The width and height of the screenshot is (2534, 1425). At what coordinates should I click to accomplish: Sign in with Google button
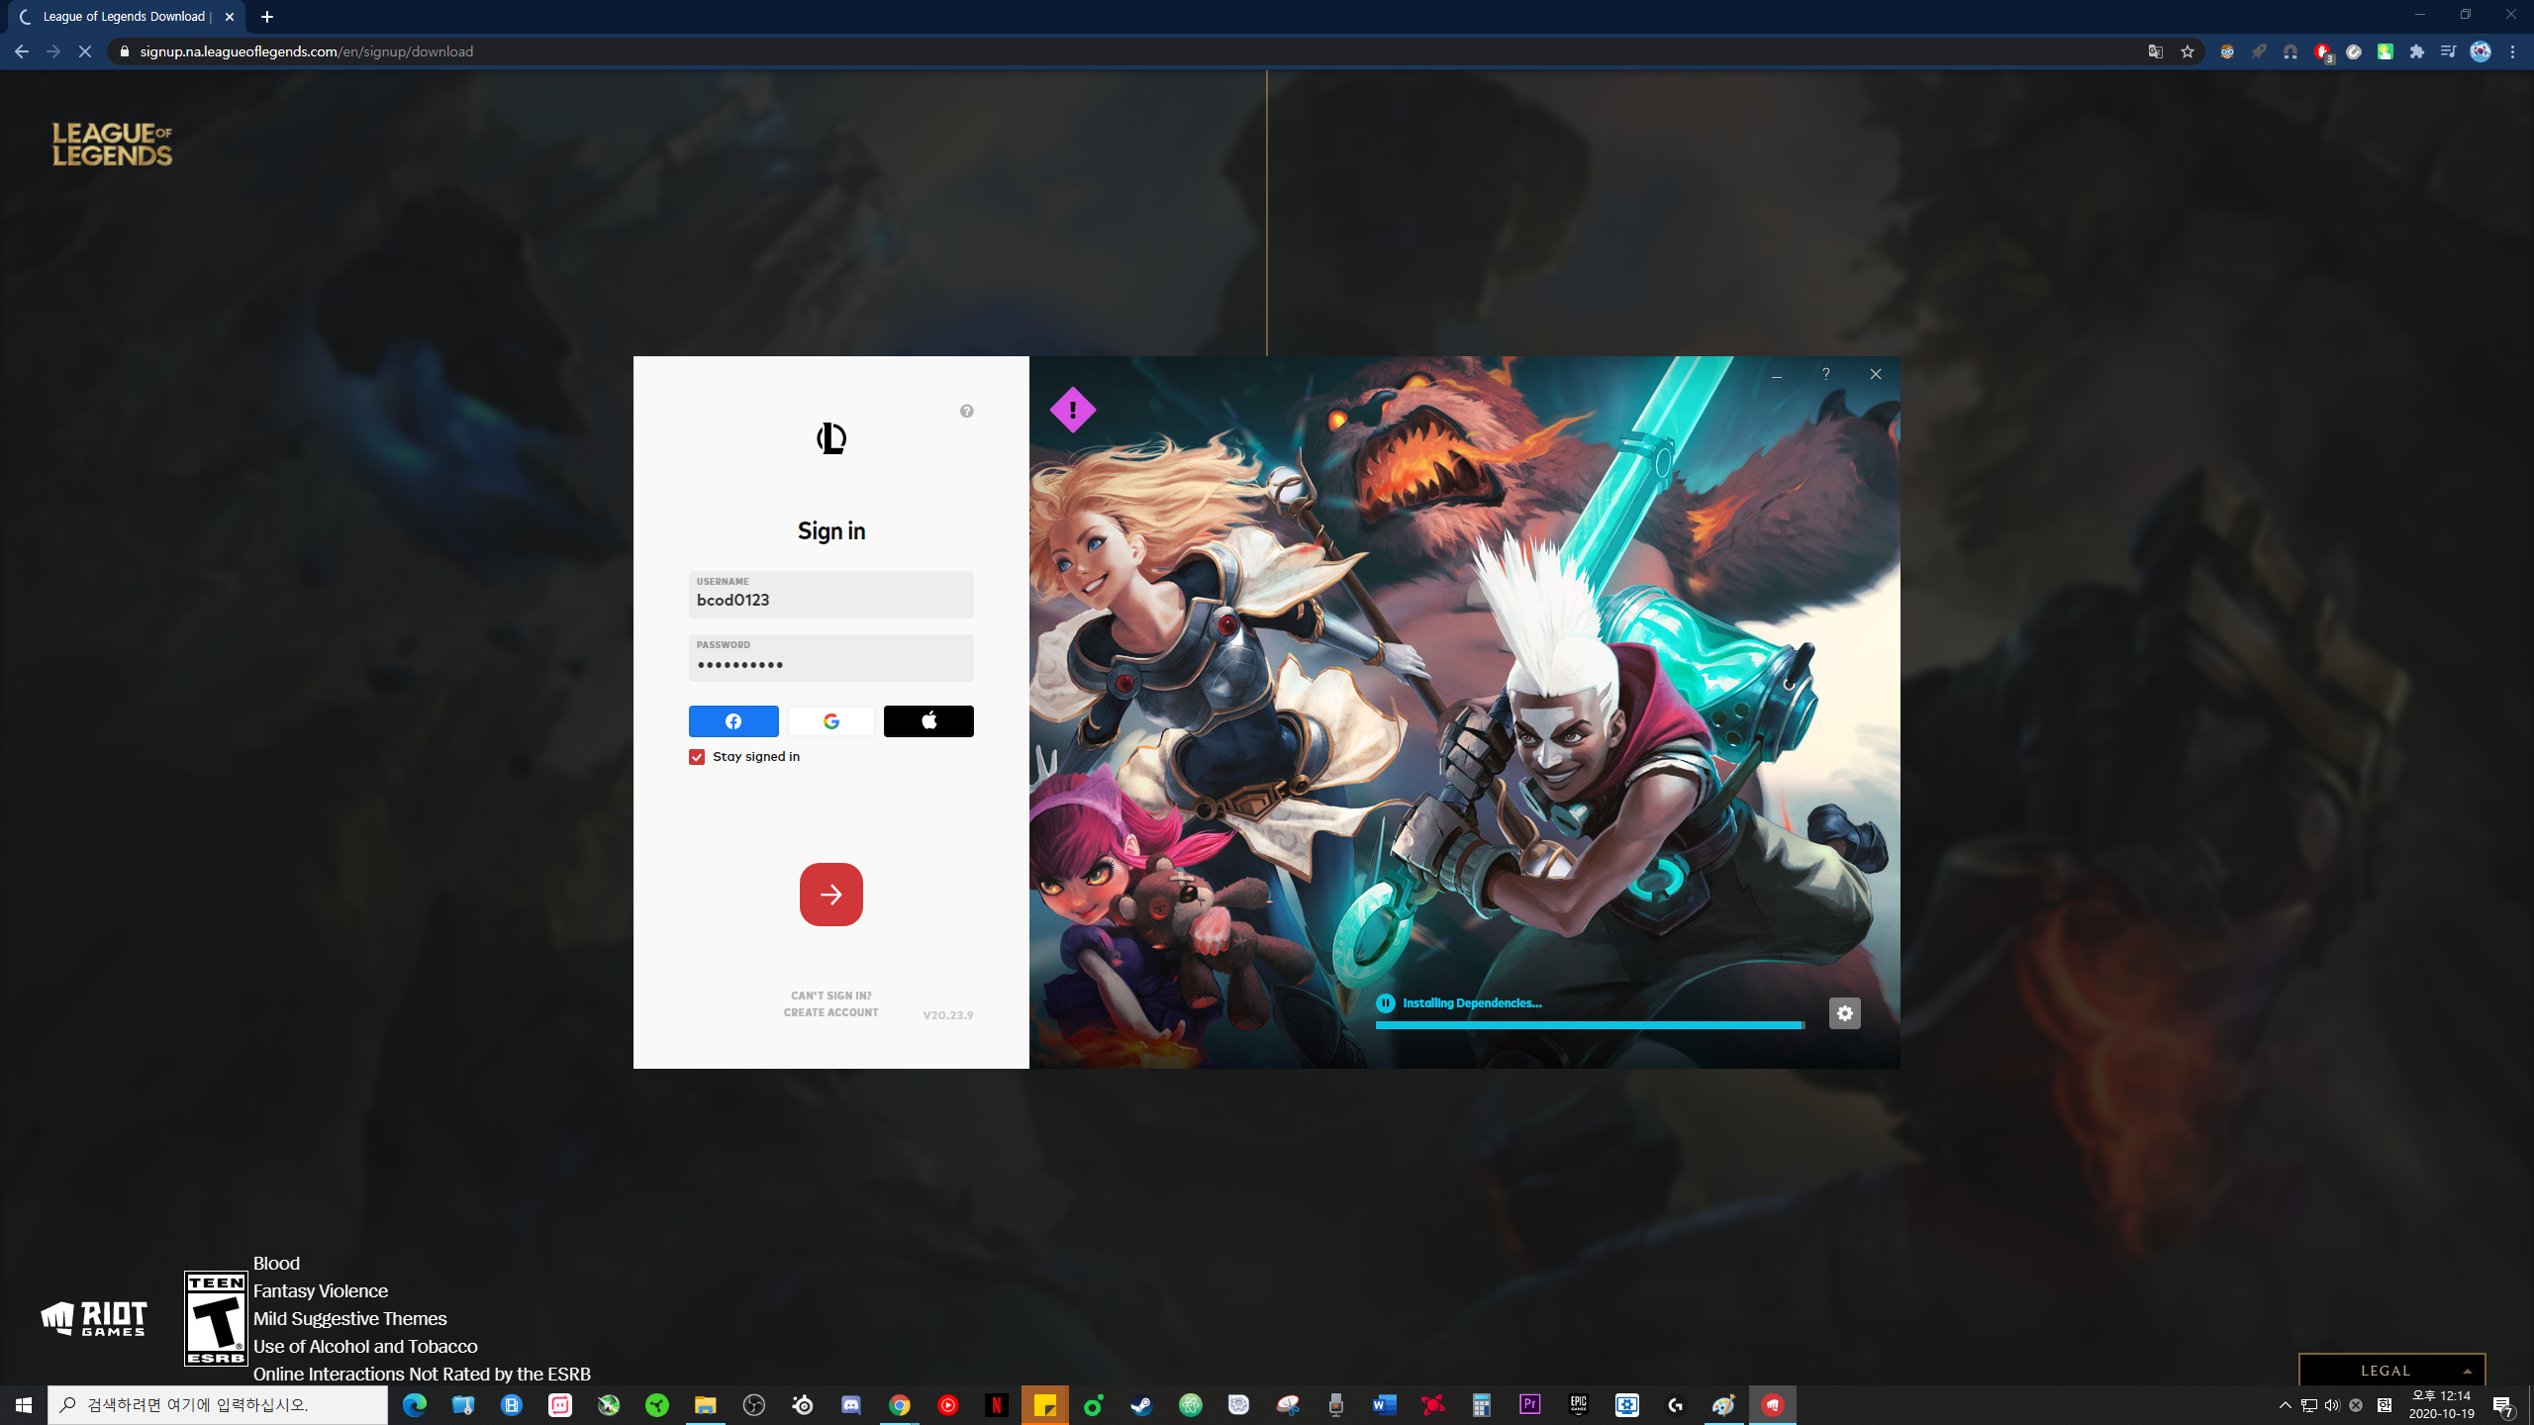[830, 721]
